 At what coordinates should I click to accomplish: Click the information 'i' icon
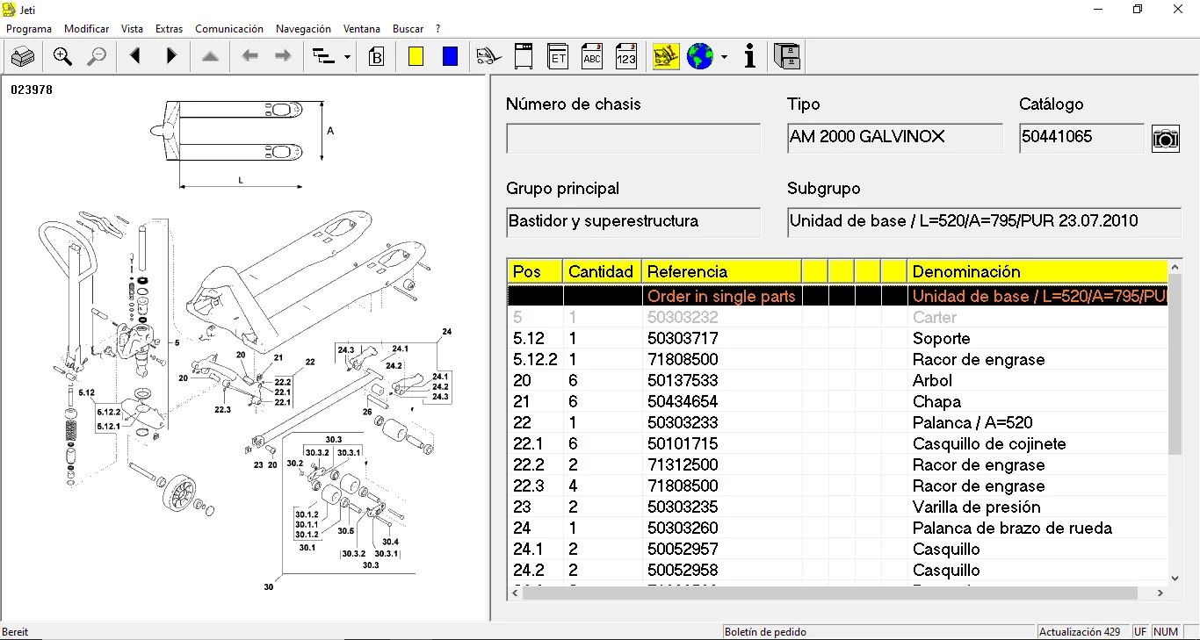point(749,57)
